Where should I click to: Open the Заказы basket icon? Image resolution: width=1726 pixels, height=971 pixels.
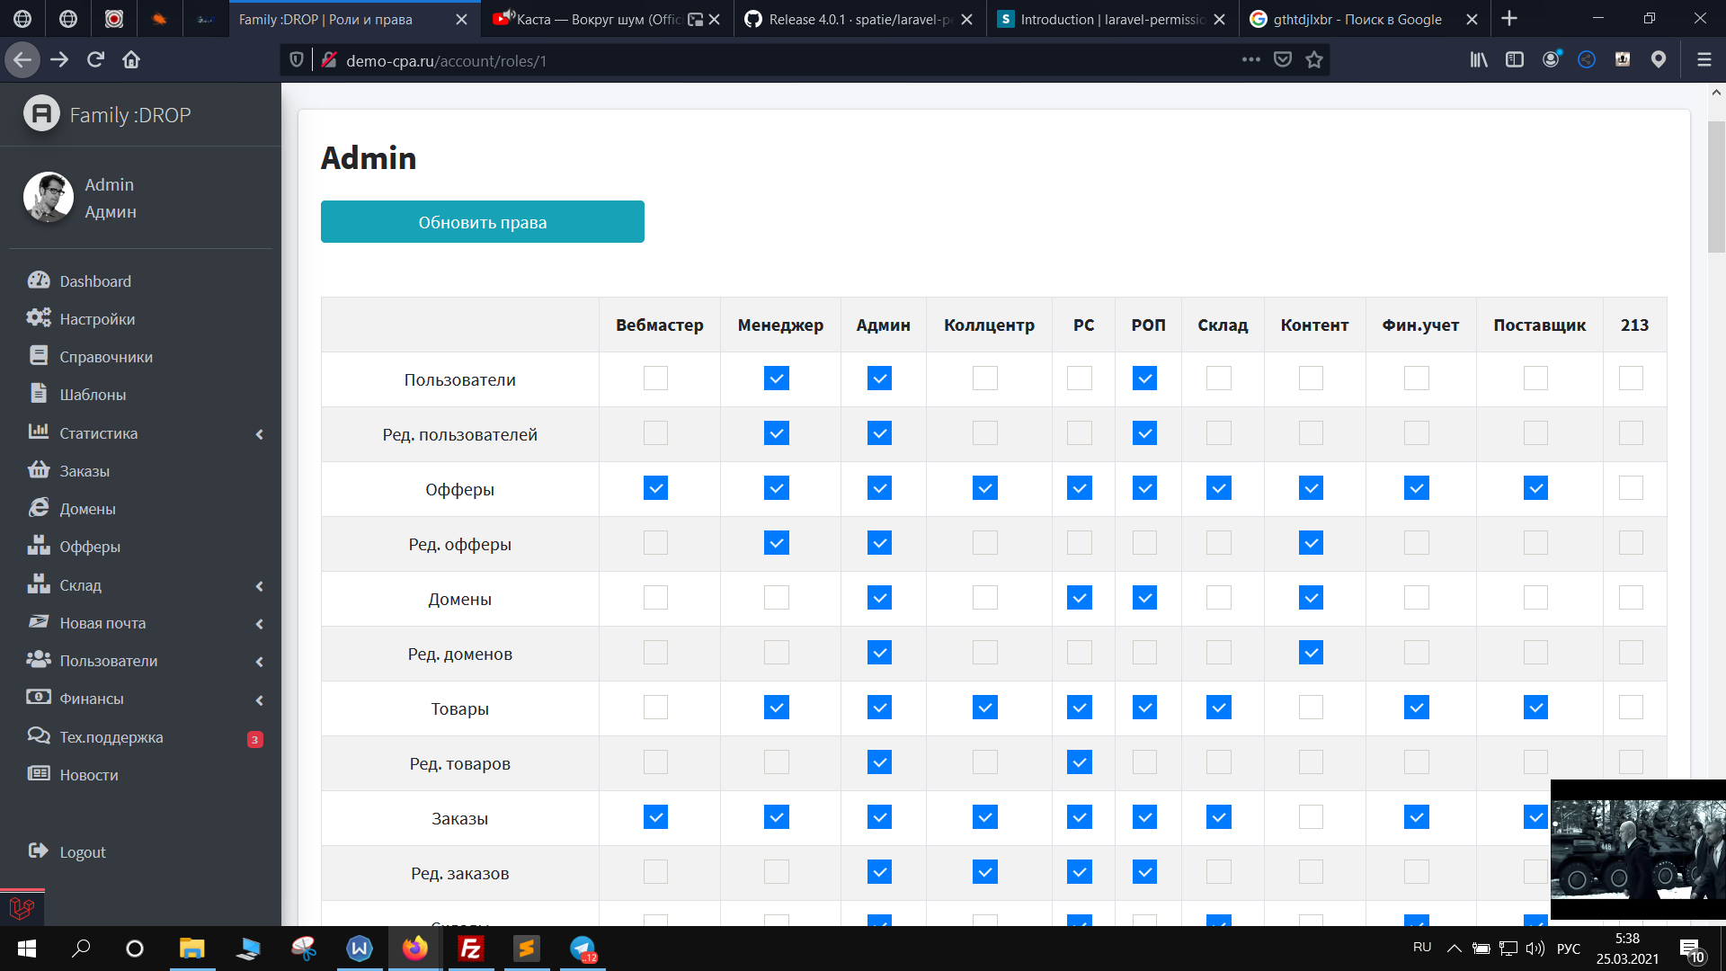click(x=39, y=470)
